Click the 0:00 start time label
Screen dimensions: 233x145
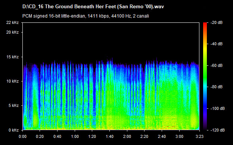[x=22, y=136]
